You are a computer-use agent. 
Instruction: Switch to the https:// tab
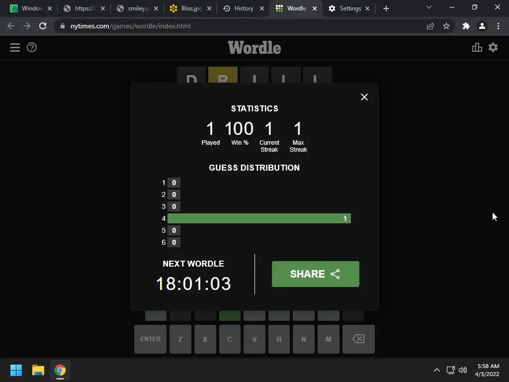pyautogui.click(x=85, y=8)
